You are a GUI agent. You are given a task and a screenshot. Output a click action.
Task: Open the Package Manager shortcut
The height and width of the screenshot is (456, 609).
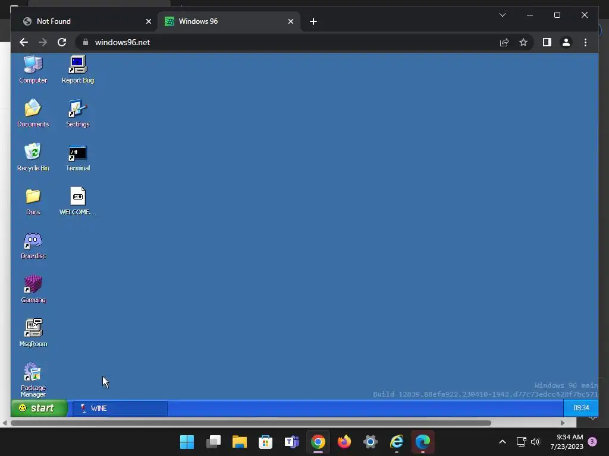33,380
